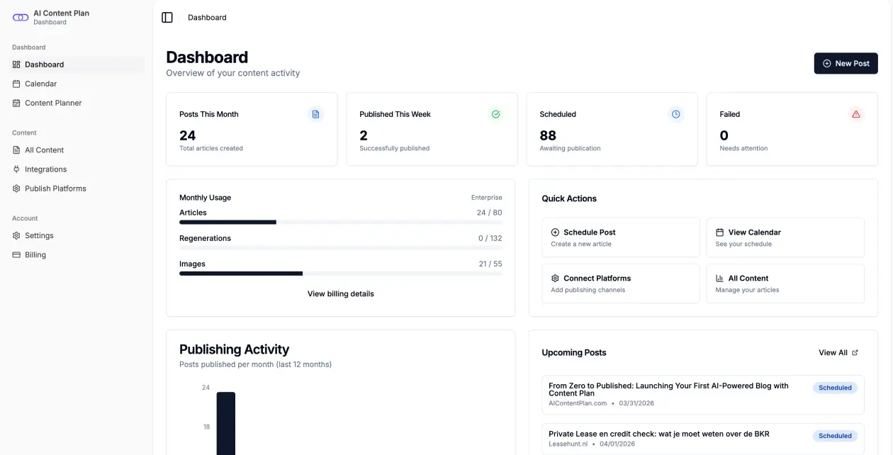The width and height of the screenshot is (893, 455).
Task: Click the All Content document icon
Action: click(17, 150)
